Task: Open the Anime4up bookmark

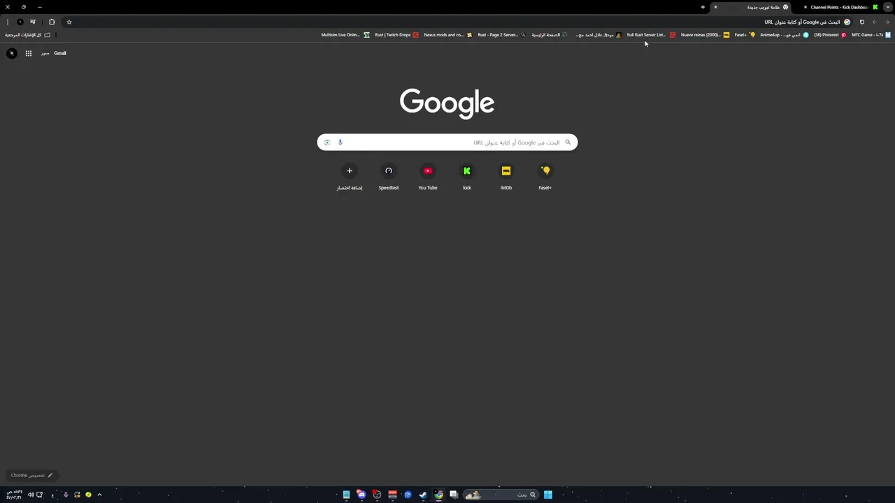Action: click(785, 35)
